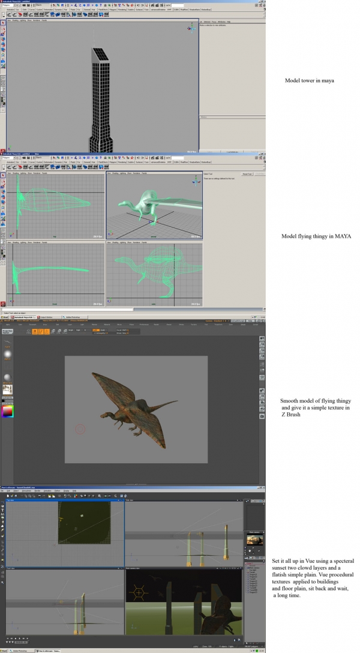Open ZBrush Material sphere selector
This screenshot has height=653, width=360.
(x=7, y=377)
